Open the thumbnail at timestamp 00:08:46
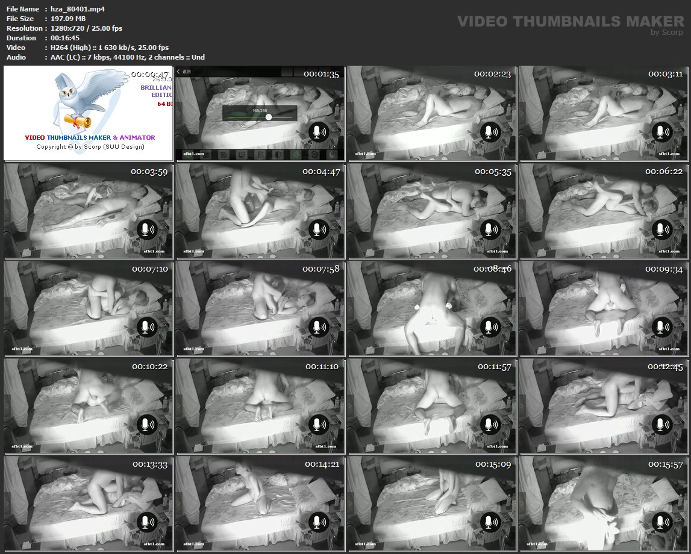691x554 pixels. (x=431, y=308)
